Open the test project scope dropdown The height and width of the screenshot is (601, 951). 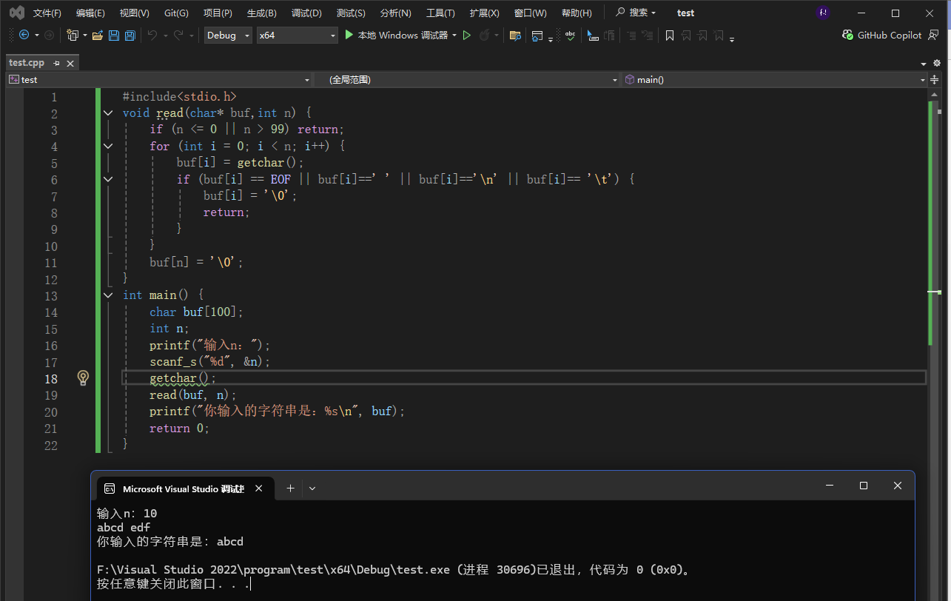pos(160,79)
